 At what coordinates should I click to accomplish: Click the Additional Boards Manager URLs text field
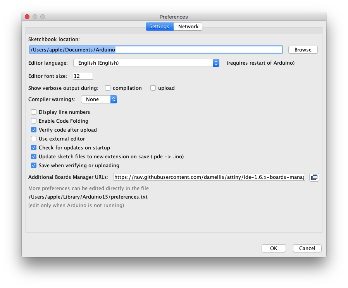[209, 177]
